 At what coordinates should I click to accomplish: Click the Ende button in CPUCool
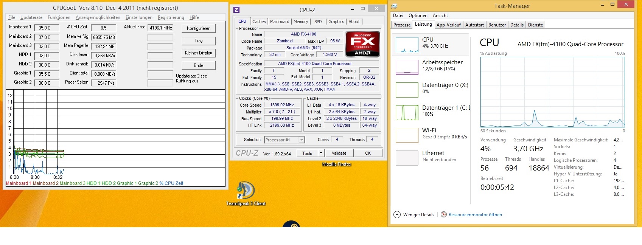pos(199,65)
